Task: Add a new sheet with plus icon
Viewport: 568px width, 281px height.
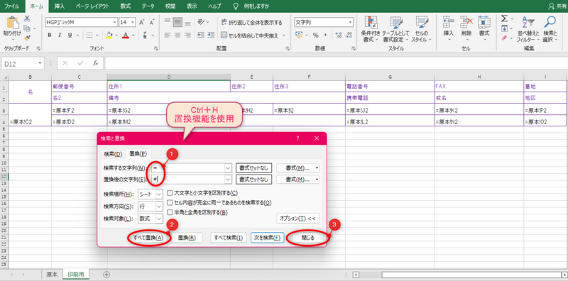Action: pyautogui.click(x=106, y=275)
